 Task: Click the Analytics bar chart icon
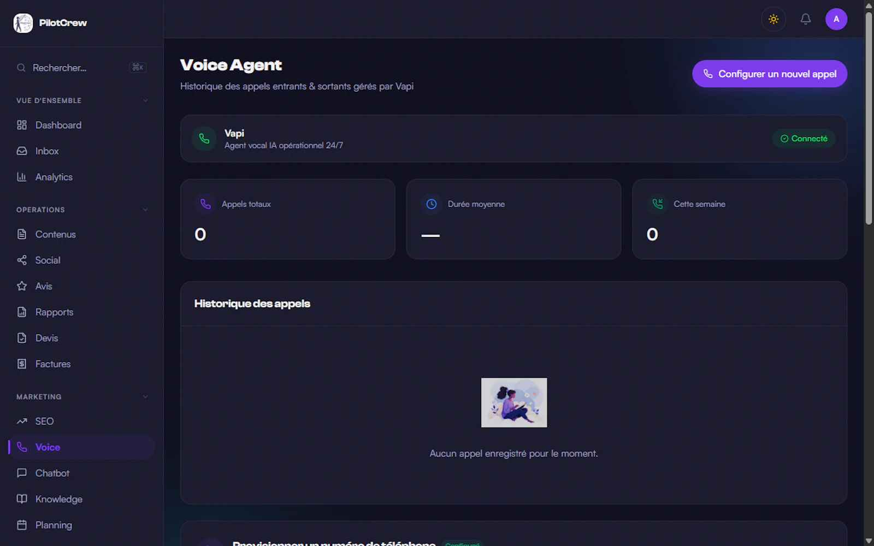(x=22, y=177)
